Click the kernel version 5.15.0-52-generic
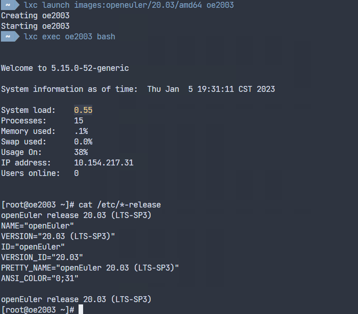The image size is (358, 314). [x=90, y=68]
